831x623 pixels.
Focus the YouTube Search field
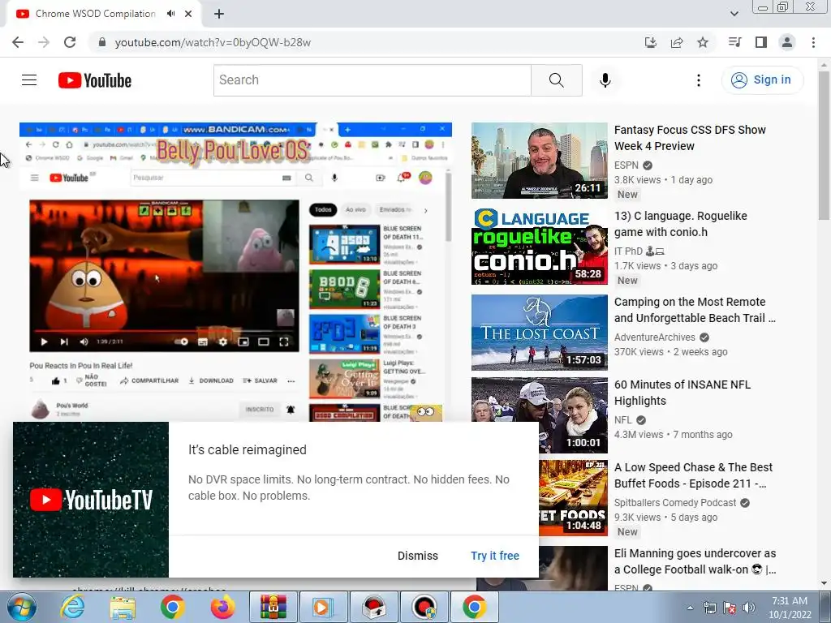click(372, 80)
